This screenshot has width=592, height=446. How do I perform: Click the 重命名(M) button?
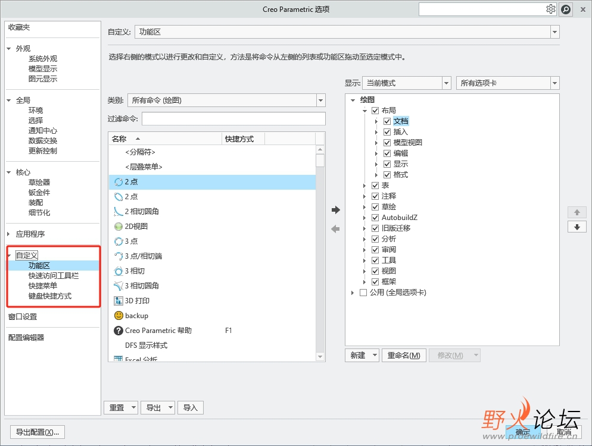tap(404, 355)
